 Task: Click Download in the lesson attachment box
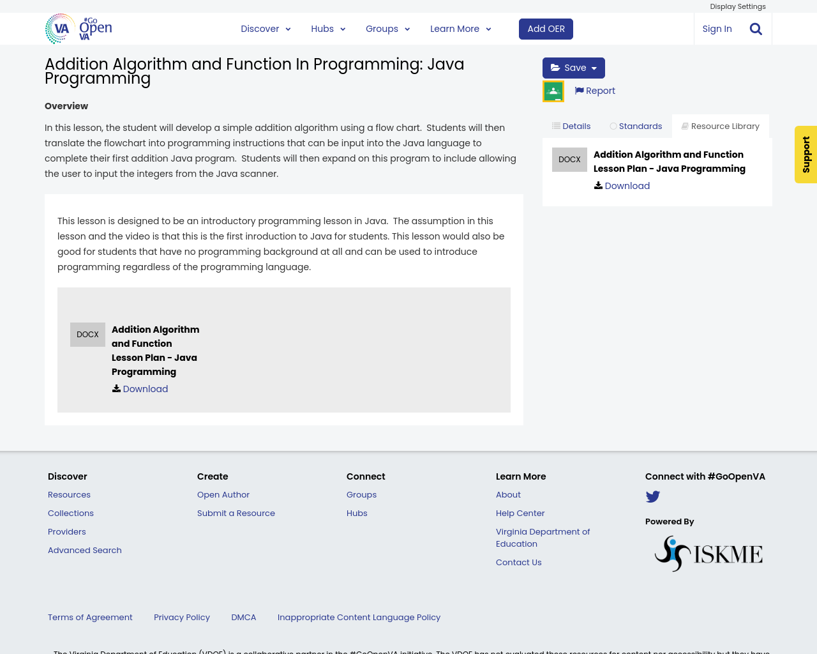pyautogui.click(x=145, y=389)
